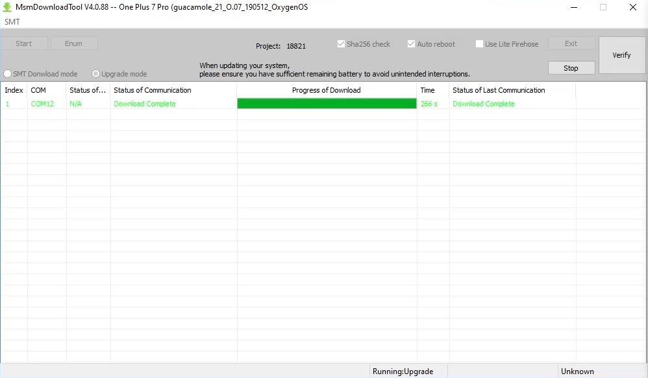The height and width of the screenshot is (378, 648).
Task: Click the COM column header
Action: pyautogui.click(x=47, y=90)
